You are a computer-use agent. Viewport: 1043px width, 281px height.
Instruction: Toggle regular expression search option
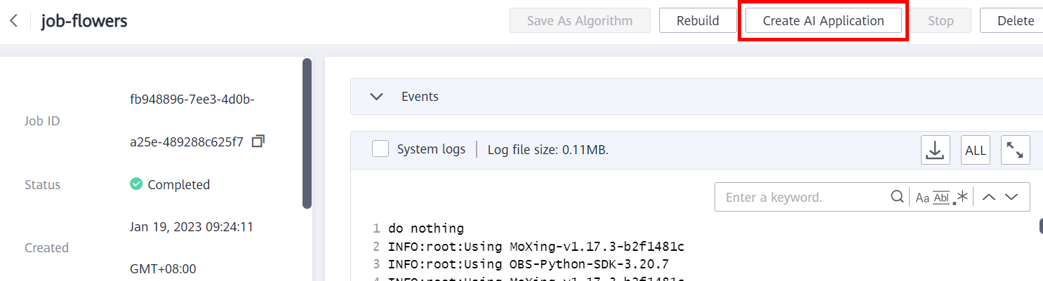[961, 198]
